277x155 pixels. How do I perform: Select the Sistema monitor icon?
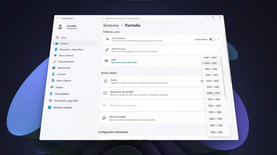57,43
